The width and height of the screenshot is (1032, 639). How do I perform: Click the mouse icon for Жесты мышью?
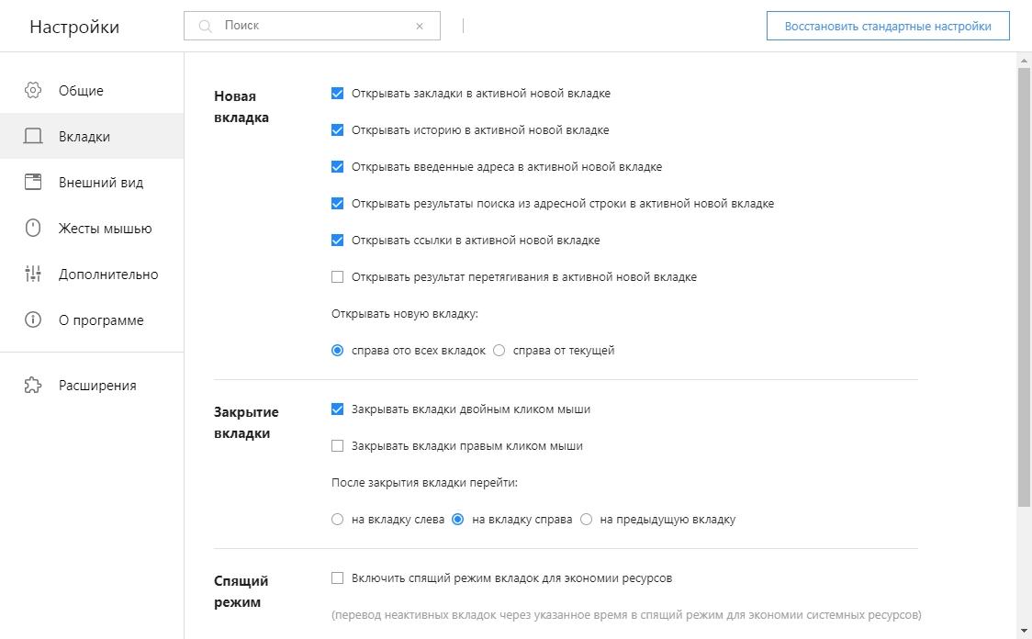click(x=33, y=229)
